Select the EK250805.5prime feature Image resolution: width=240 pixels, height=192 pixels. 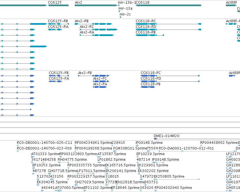point(177,179)
